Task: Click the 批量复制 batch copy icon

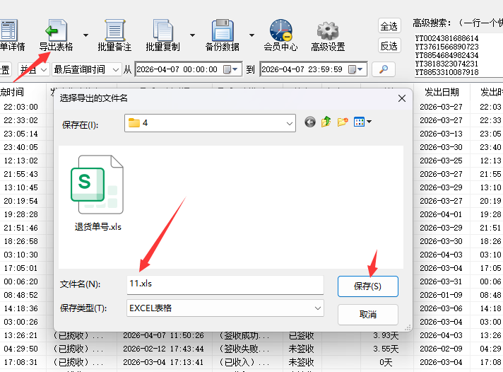Action: coord(162,34)
